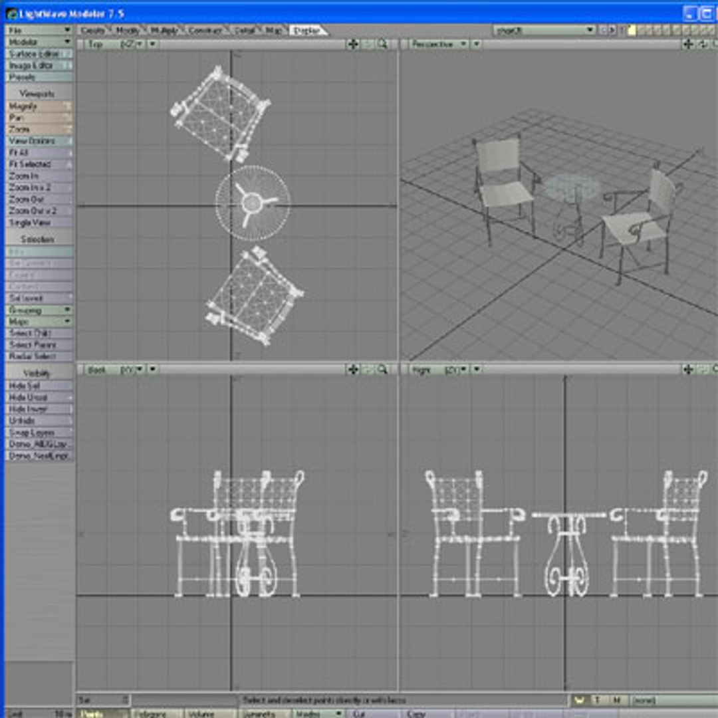Click the rotate icon in the Right viewport header
The width and height of the screenshot is (718, 718).
click(703, 369)
